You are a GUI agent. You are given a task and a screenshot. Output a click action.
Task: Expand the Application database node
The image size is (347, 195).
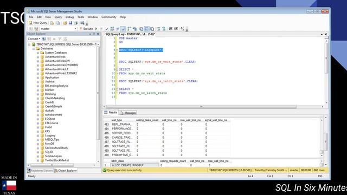click(x=38, y=77)
